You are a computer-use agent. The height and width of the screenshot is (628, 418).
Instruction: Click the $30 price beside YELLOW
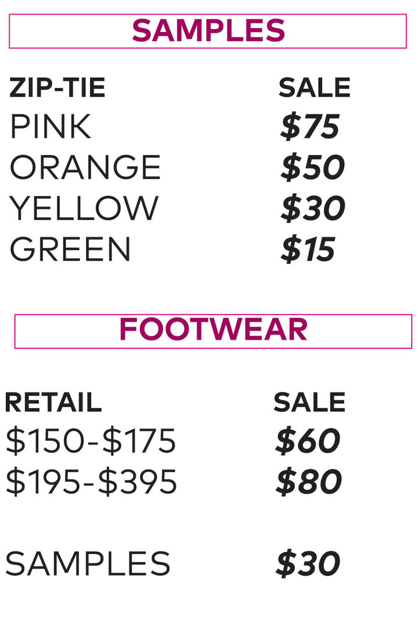click(x=312, y=209)
